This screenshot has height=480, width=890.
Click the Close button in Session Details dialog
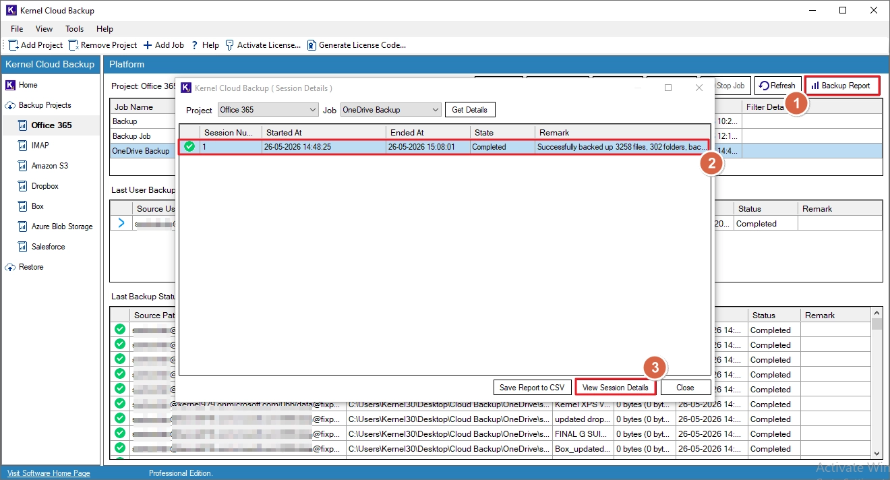(x=686, y=388)
